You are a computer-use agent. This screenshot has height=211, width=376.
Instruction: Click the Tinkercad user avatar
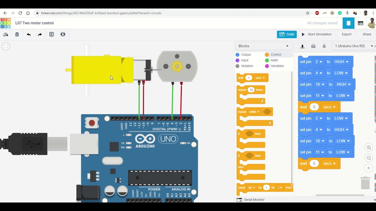coord(372,23)
